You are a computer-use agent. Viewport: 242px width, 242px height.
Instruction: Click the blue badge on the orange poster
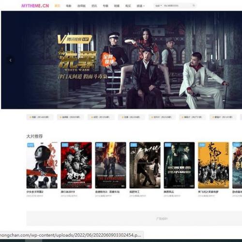coord(202,145)
